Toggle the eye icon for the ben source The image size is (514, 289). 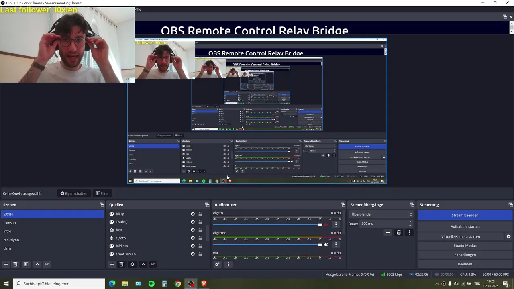(x=193, y=230)
